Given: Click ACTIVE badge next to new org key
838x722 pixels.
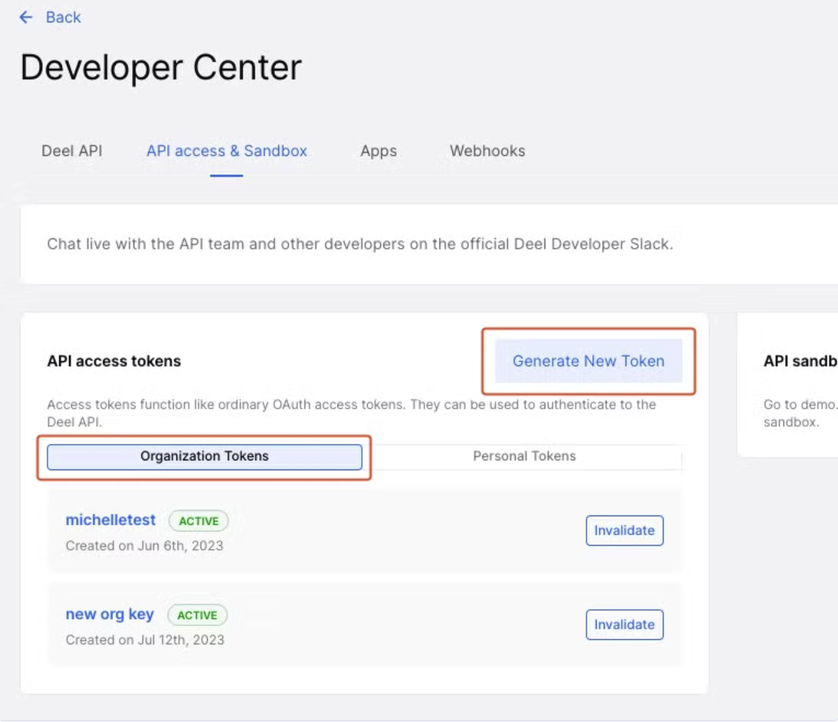Looking at the screenshot, I should pos(197,615).
